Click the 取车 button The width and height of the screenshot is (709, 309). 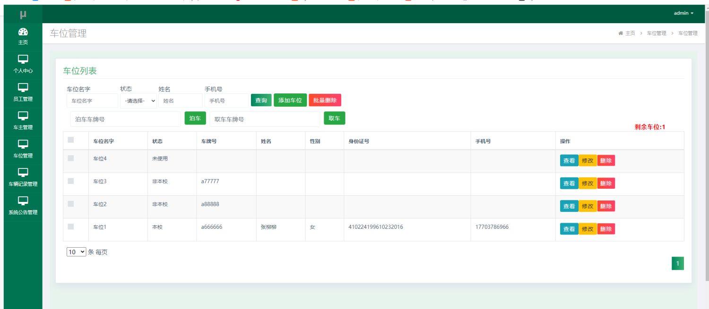[334, 118]
